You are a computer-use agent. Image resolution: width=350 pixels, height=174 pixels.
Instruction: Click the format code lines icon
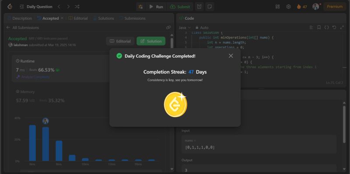pyautogui.click(x=311, y=28)
